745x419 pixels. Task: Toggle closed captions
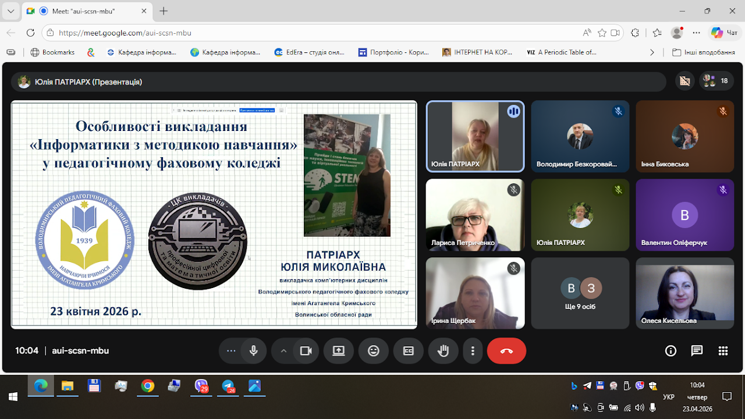pos(409,351)
